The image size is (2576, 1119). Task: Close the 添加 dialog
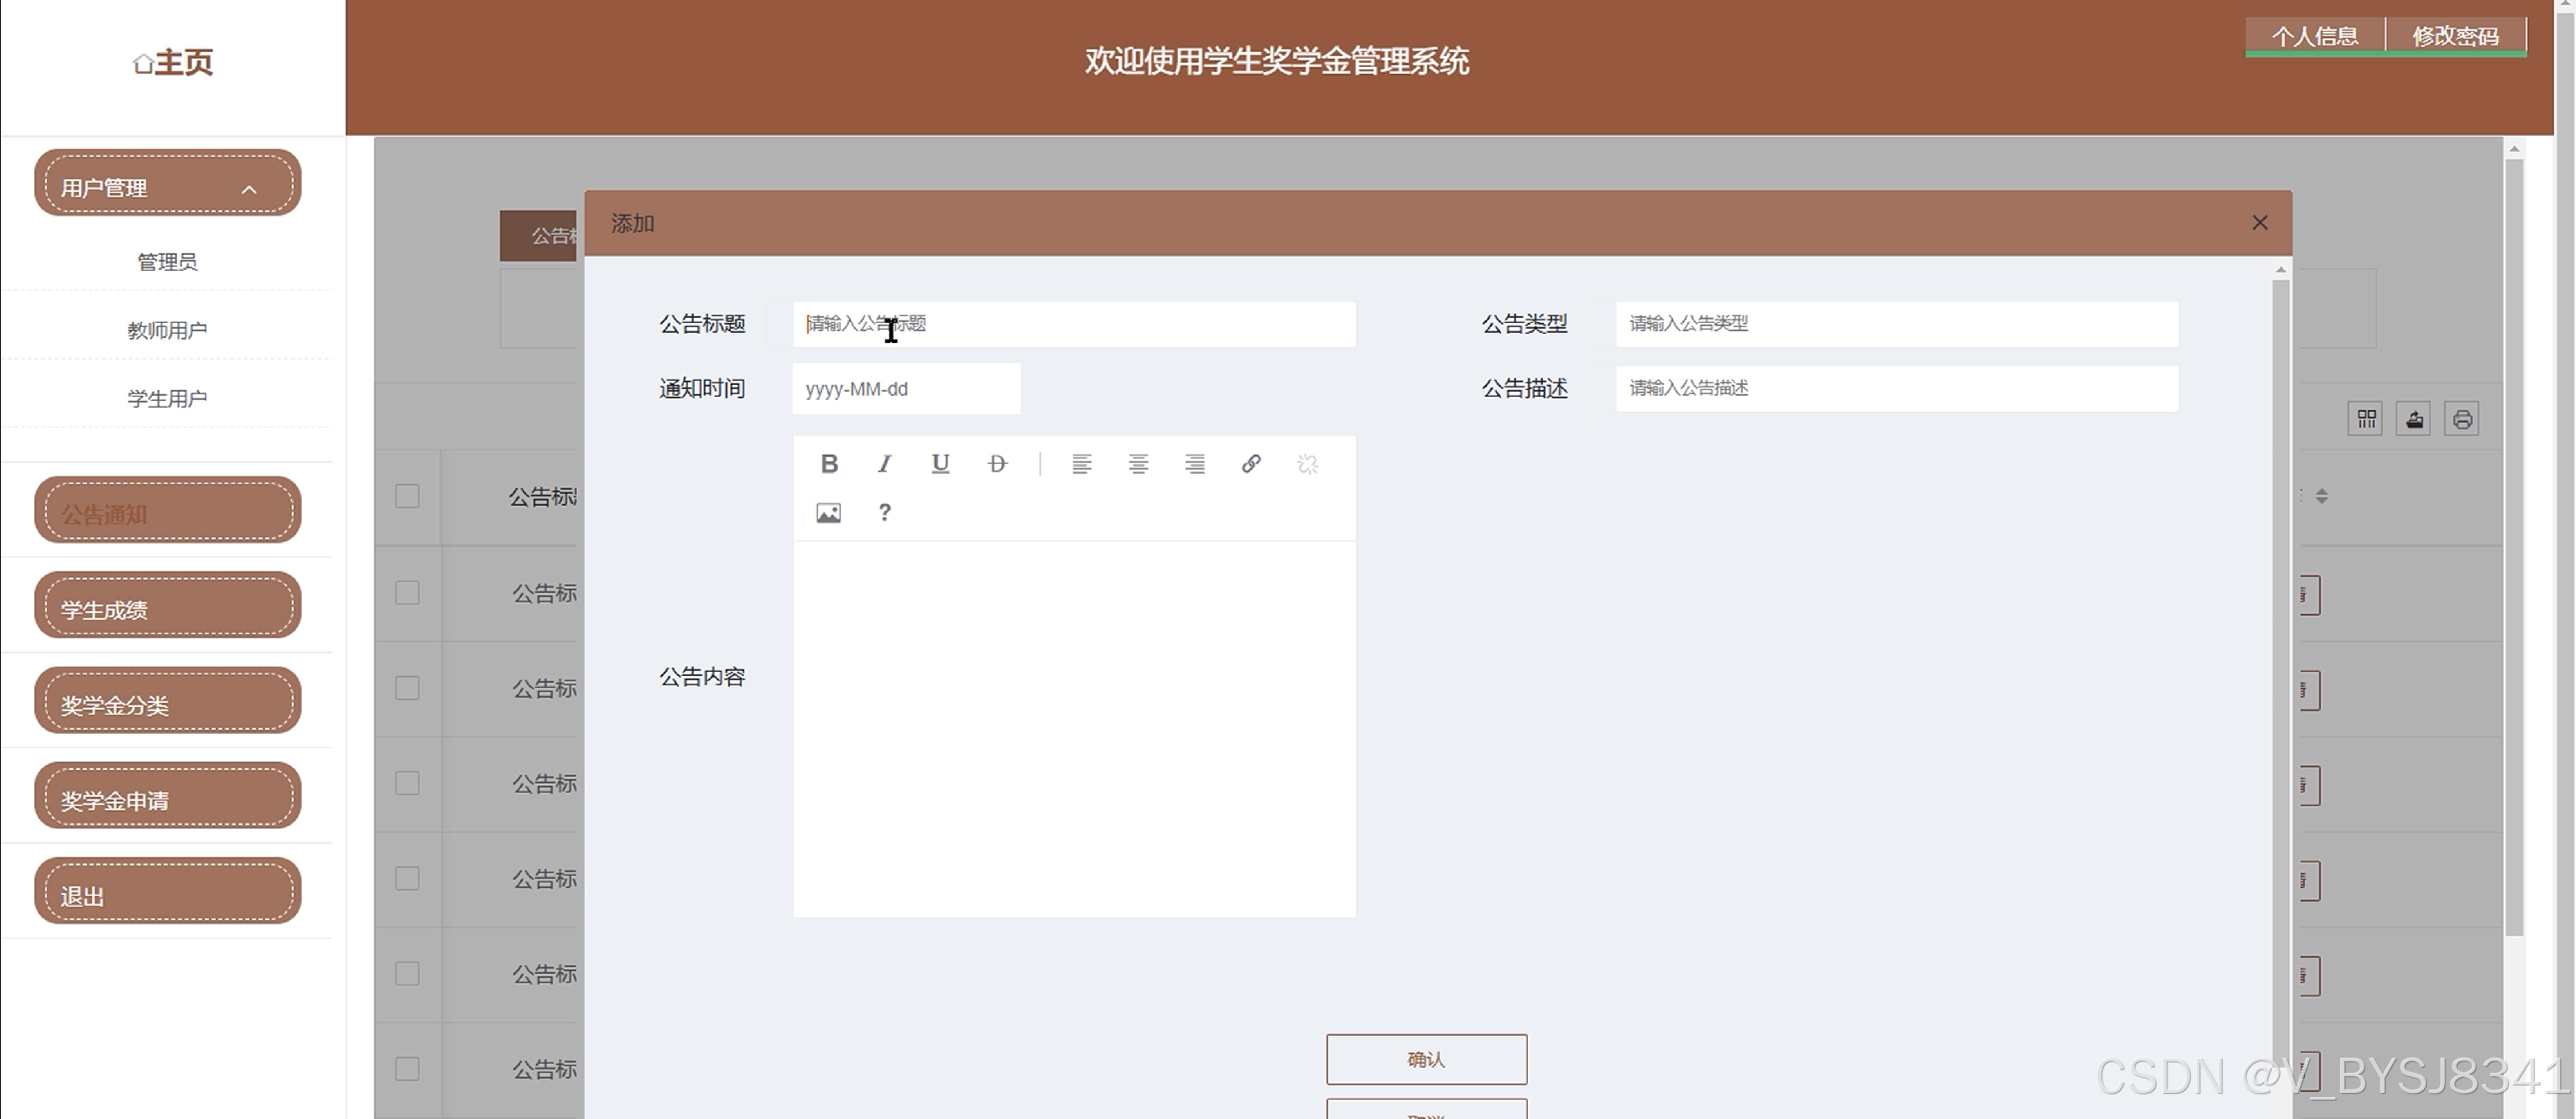pos(2260,223)
